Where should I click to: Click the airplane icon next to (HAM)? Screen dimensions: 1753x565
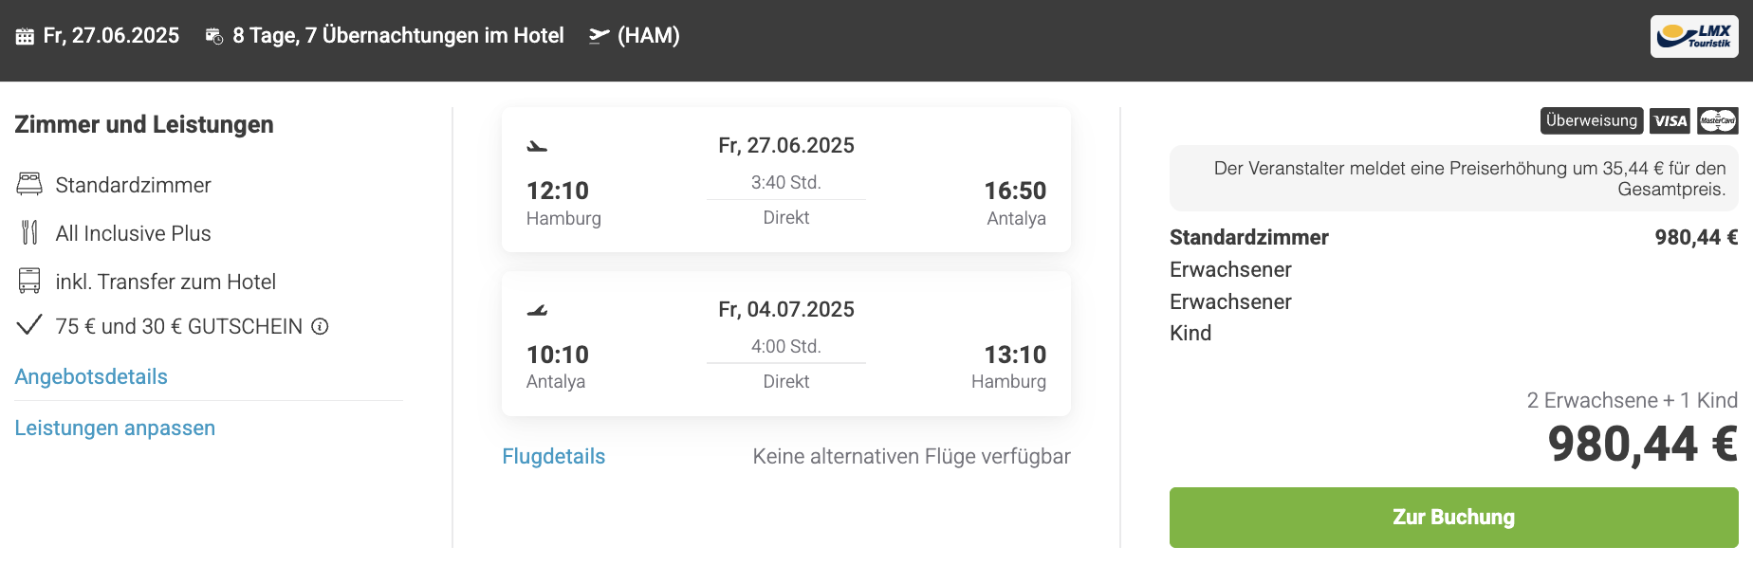tap(599, 36)
